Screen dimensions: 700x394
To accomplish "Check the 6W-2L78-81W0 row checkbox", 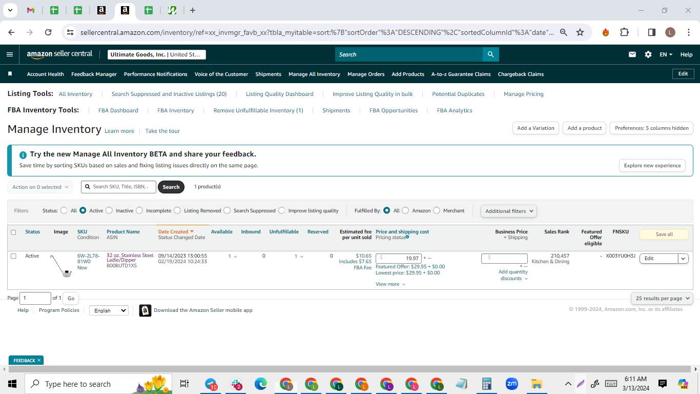I will tap(14, 256).
